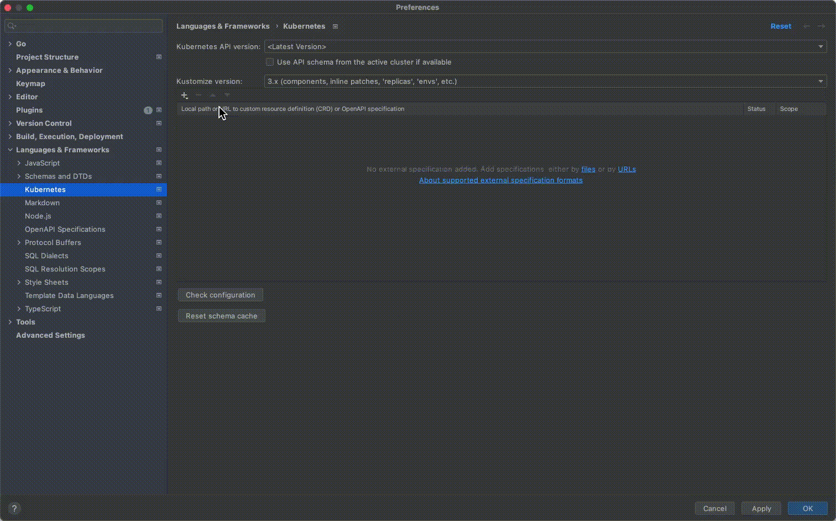Image resolution: width=836 pixels, height=521 pixels.
Task: Expand the Style Sheets node
Action: coord(19,282)
